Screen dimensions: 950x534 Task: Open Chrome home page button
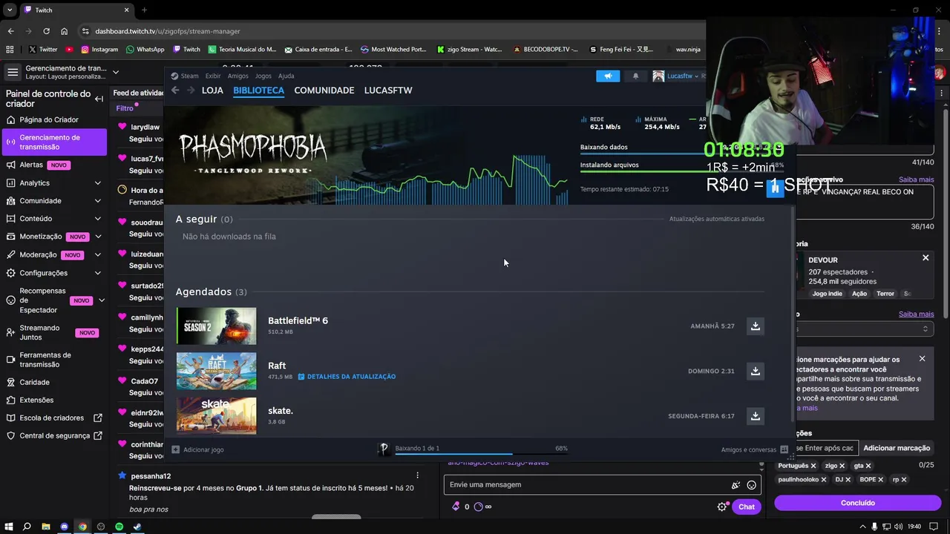pos(64,31)
